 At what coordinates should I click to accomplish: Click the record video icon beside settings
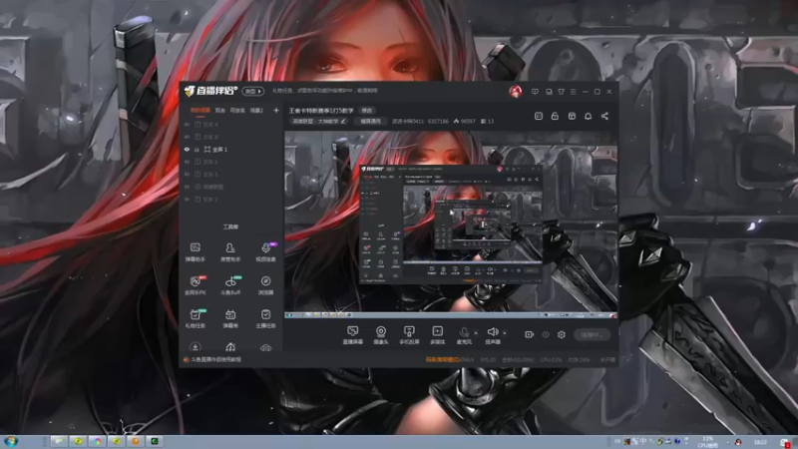[530, 334]
